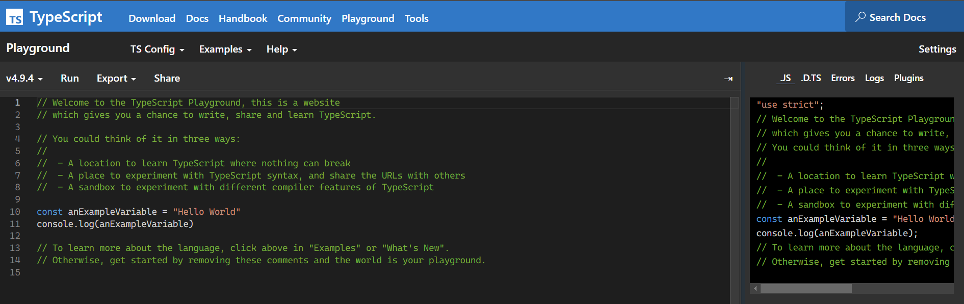Run the code with Run button
The height and width of the screenshot is (304, 964).
point(70,79)
